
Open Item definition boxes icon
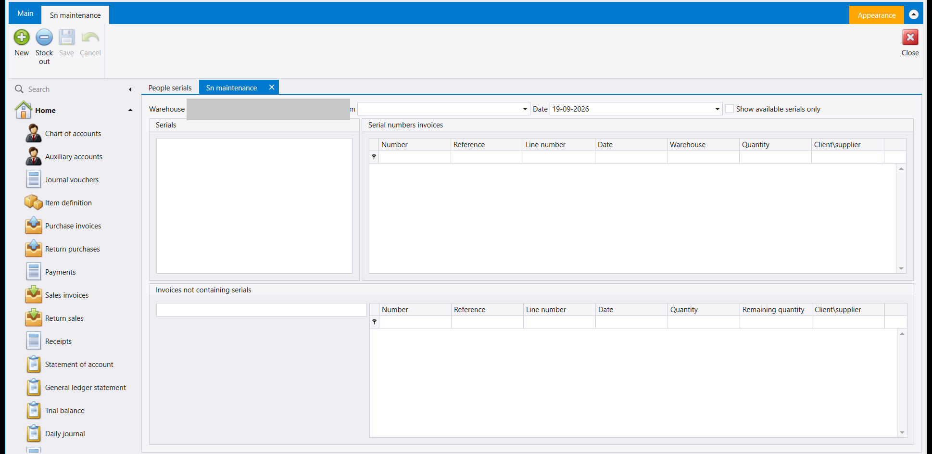[34, 202]
